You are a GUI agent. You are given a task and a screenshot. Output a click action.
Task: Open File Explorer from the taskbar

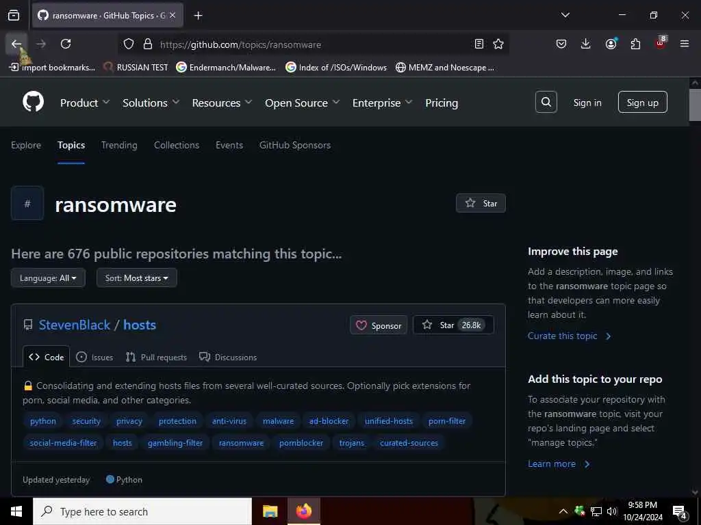coord(270,511)
